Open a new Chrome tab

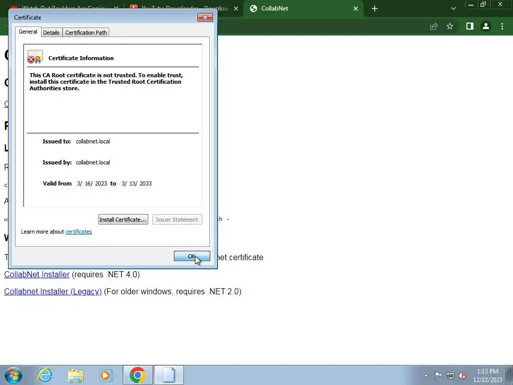(375, 9)
